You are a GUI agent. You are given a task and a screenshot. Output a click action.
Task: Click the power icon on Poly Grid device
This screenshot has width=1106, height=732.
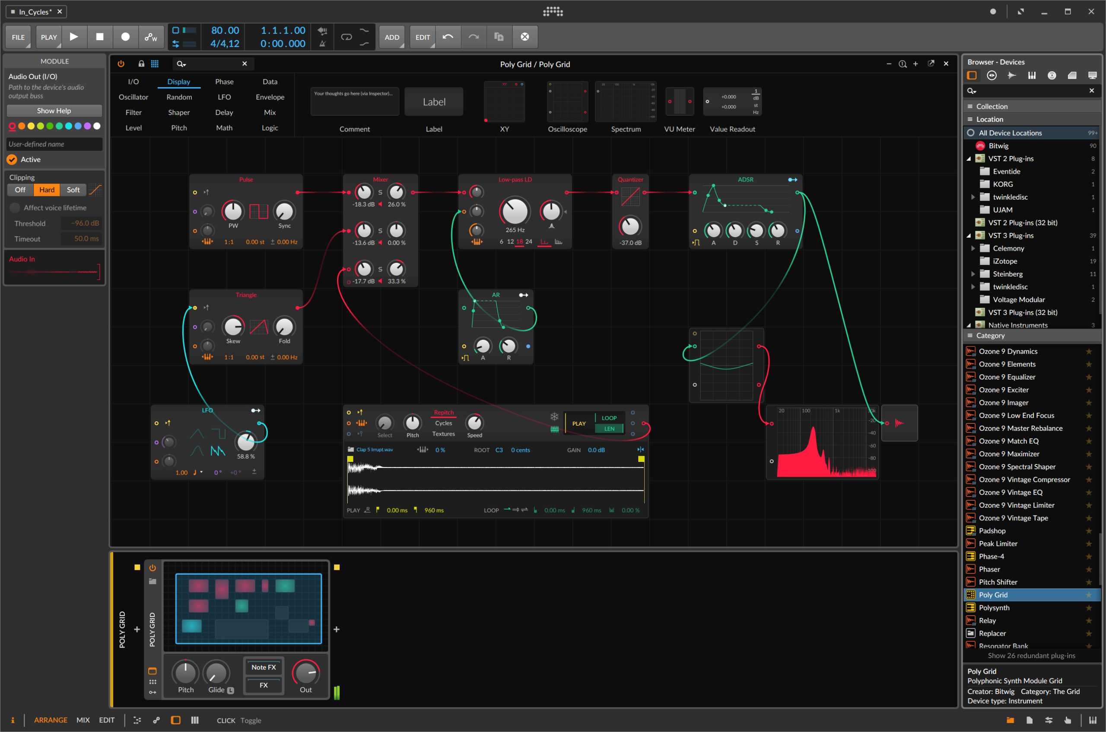153,568
